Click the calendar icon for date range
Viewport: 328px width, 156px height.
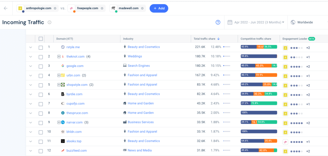click(230, 22)
